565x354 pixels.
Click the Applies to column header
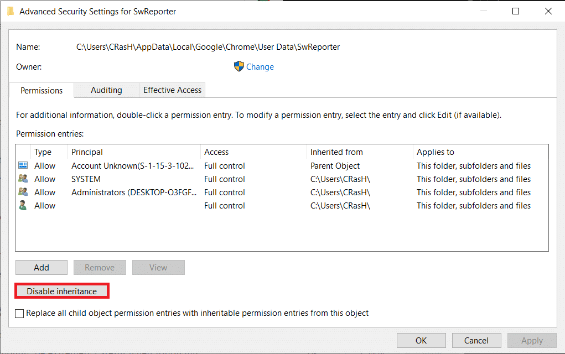click(435, 152)
